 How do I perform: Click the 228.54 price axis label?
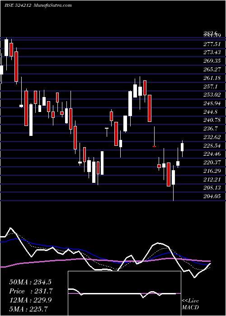tap(212, 146)
